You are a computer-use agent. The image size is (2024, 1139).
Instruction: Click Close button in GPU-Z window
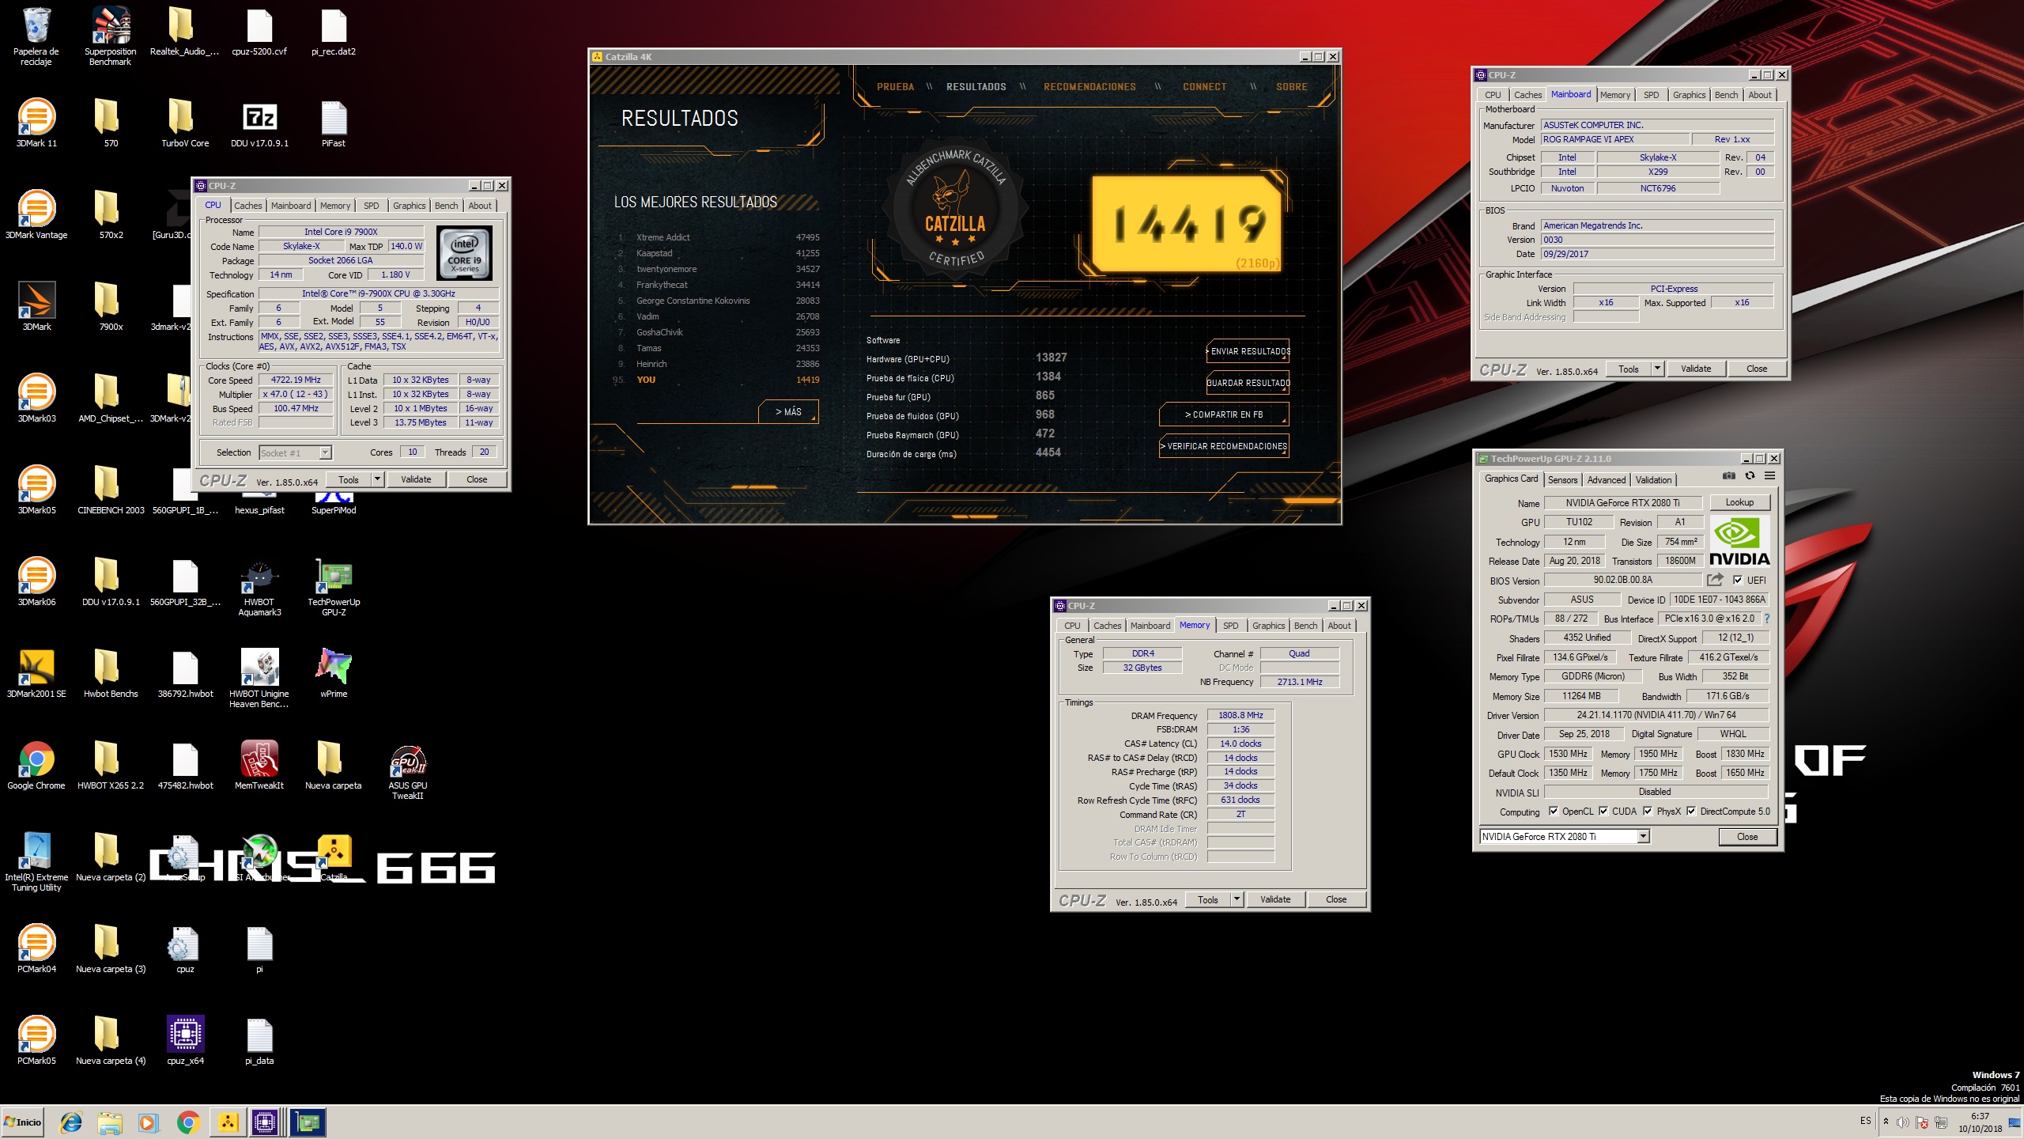coord(1747,836)
